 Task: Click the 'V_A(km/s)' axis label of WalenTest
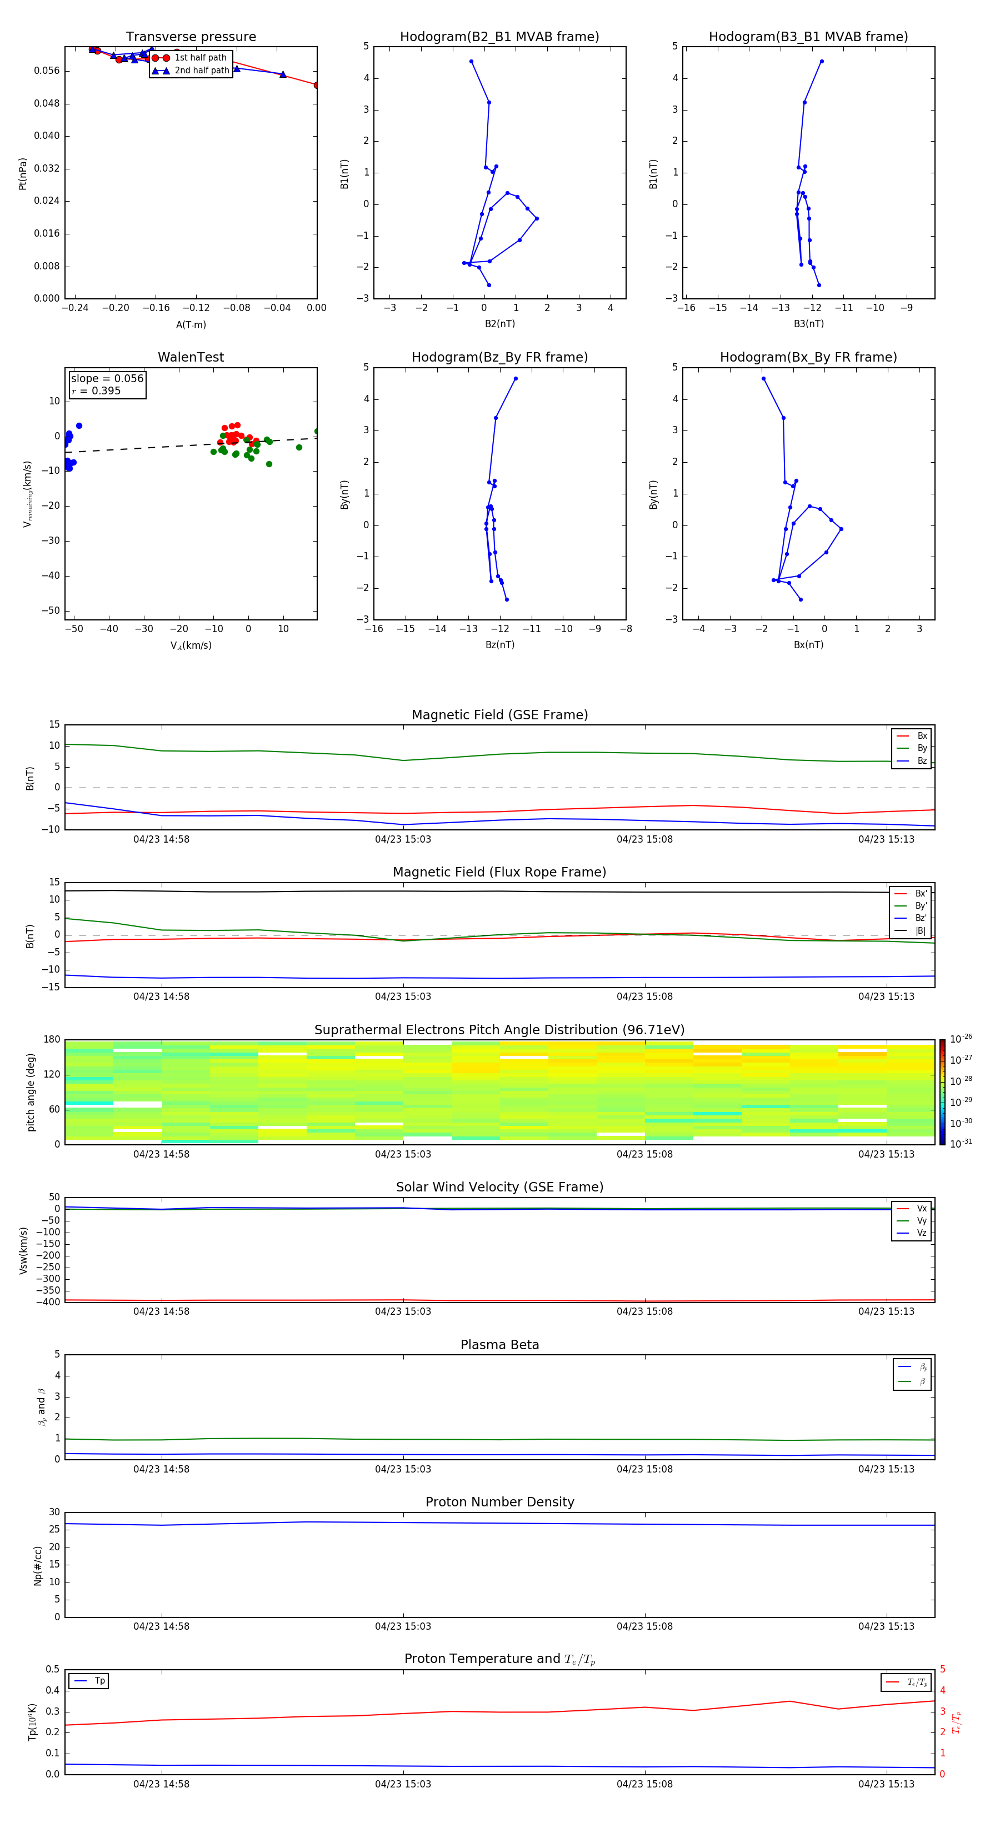191,645
